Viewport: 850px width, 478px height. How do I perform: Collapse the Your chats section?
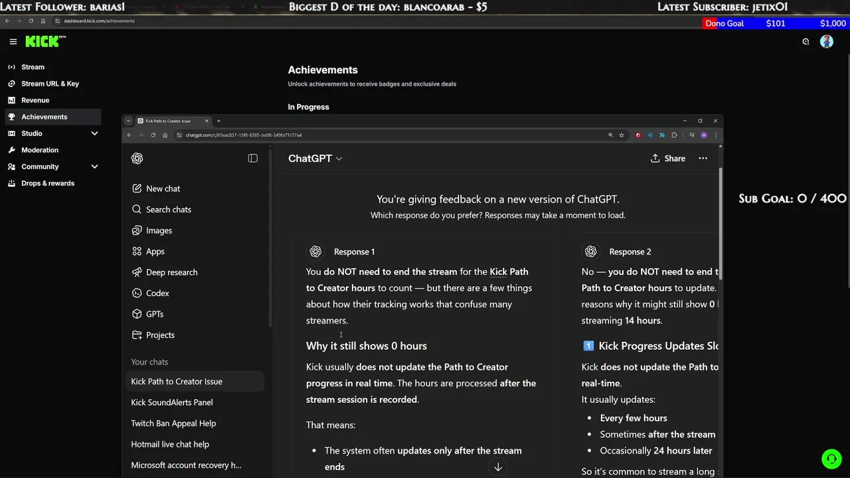click(x=149, y=362)
